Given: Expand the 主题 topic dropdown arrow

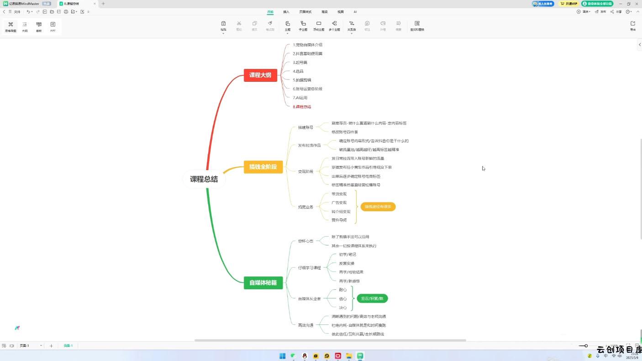Looking at the screenshot, I should tap(287, 33).
